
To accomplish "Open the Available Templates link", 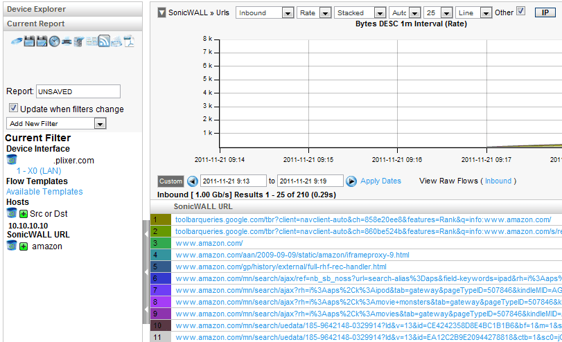I will [x=44, y=192].
